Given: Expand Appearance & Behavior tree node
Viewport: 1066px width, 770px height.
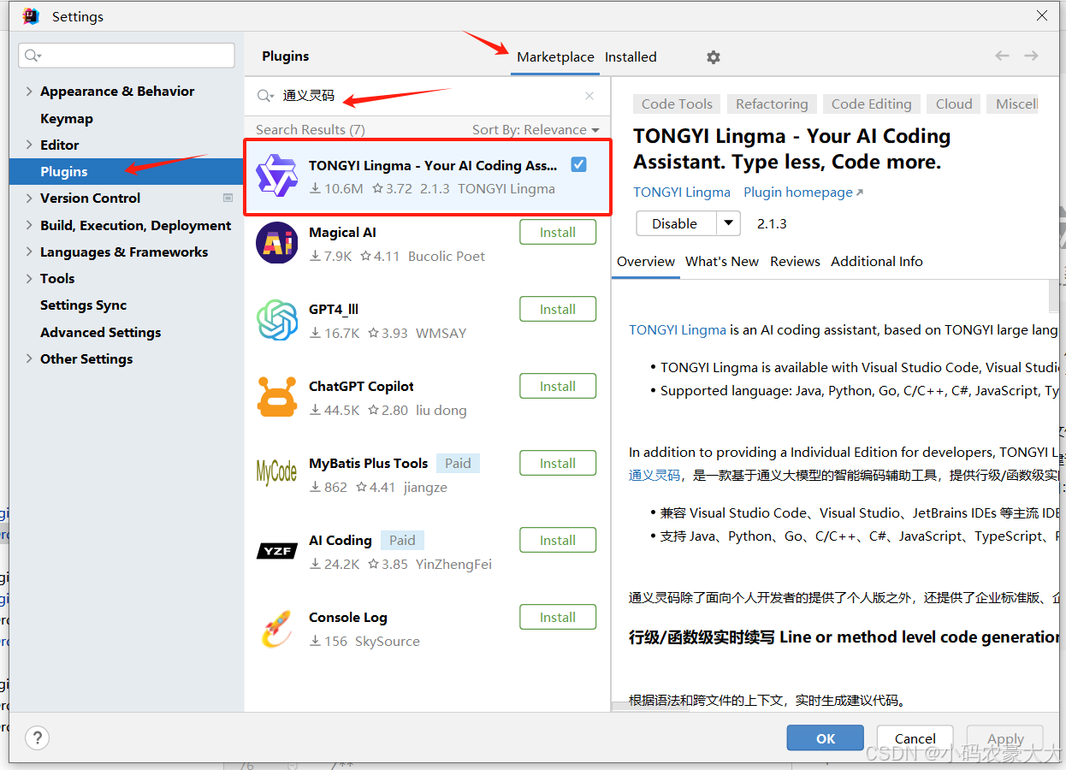Looking at the screenshot, I should 29,92.
